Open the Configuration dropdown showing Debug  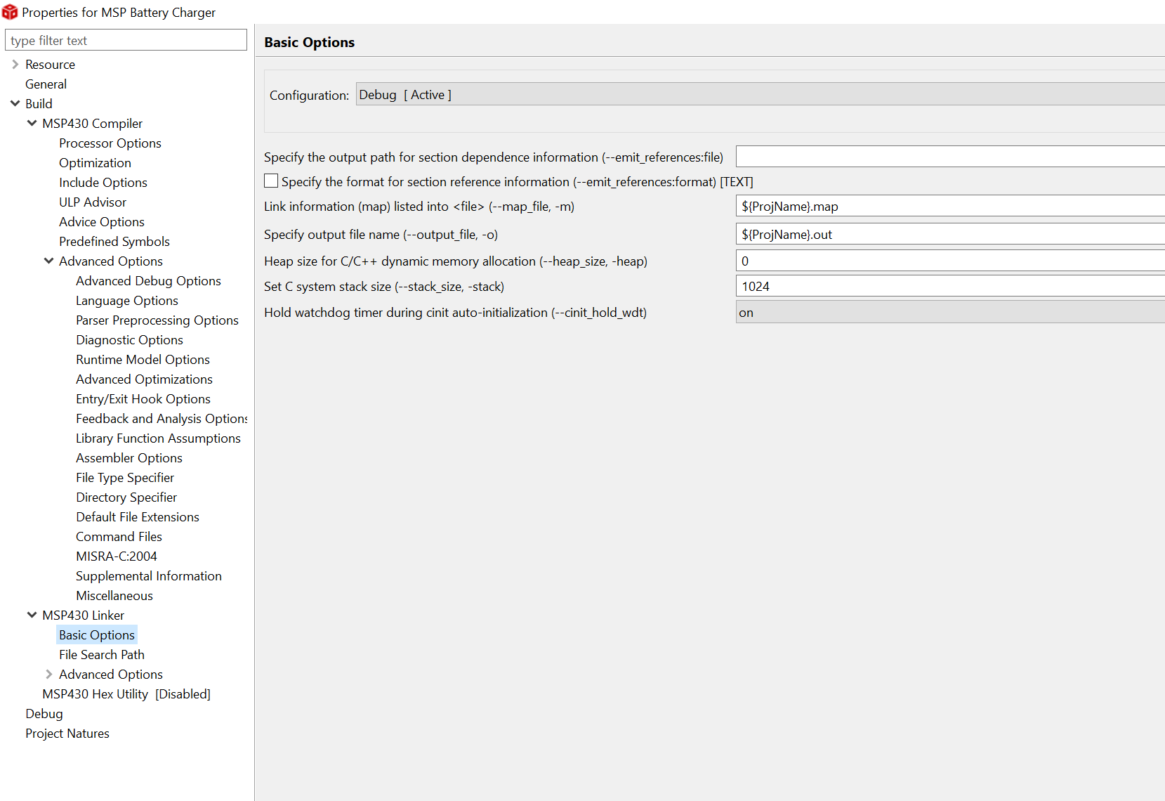[758, 95]
